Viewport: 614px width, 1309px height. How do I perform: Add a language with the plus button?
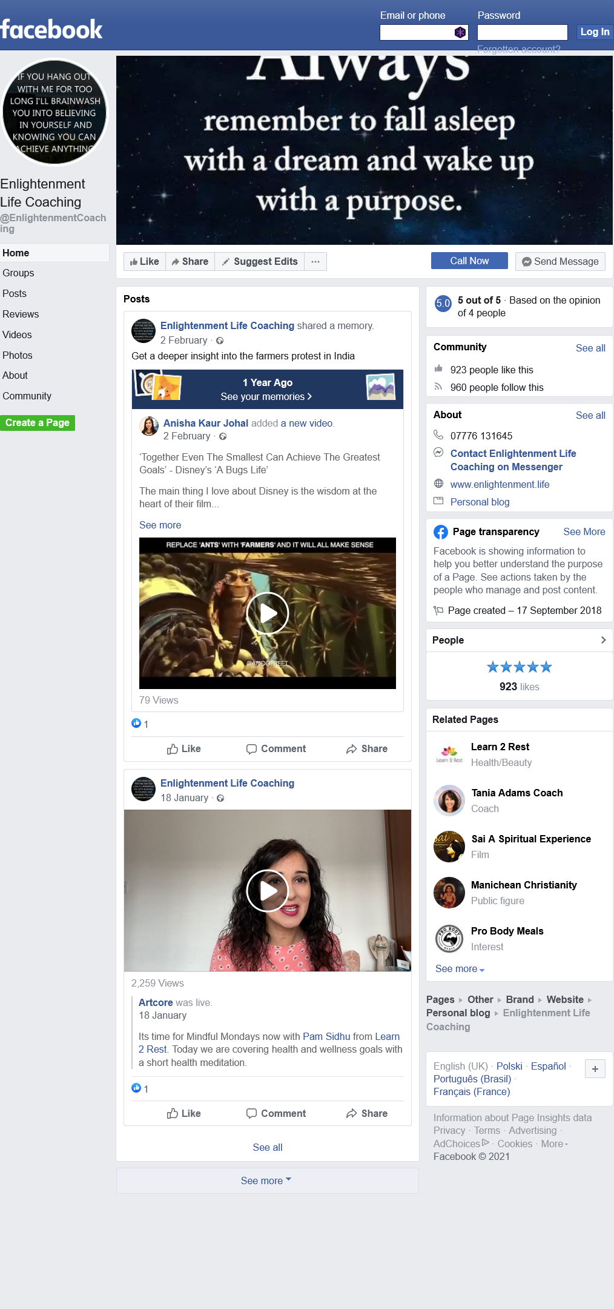pyautogui.click(x=595, y=1069)
